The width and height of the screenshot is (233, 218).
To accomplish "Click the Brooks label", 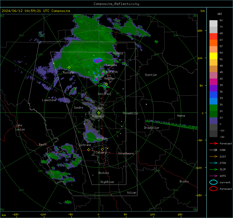I will (184, 181).
